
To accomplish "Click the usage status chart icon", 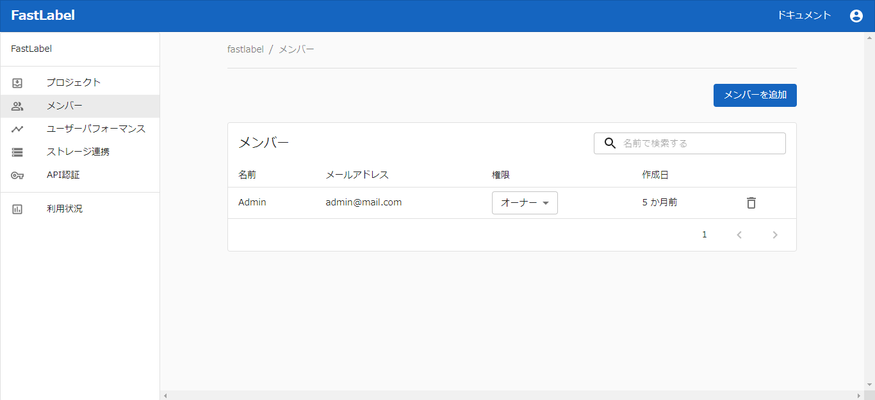I will (17, 209).
